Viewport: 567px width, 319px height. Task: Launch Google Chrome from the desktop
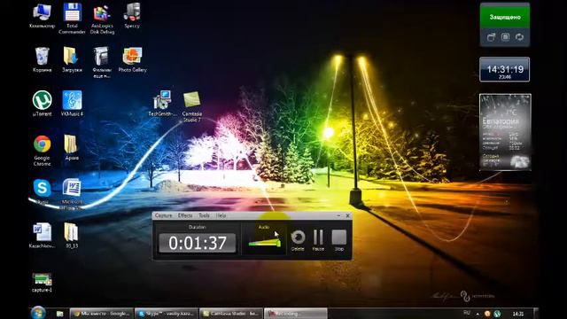[42, 151]
